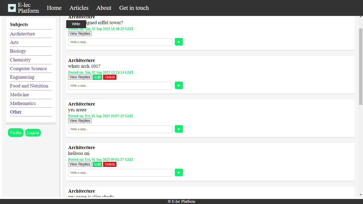The height and width of the screenshot is (204, 363).
Task: Go to the About page
Action: click(104, 8)
